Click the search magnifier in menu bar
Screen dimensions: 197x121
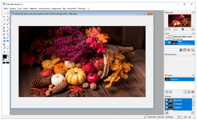tap(88, 9)
